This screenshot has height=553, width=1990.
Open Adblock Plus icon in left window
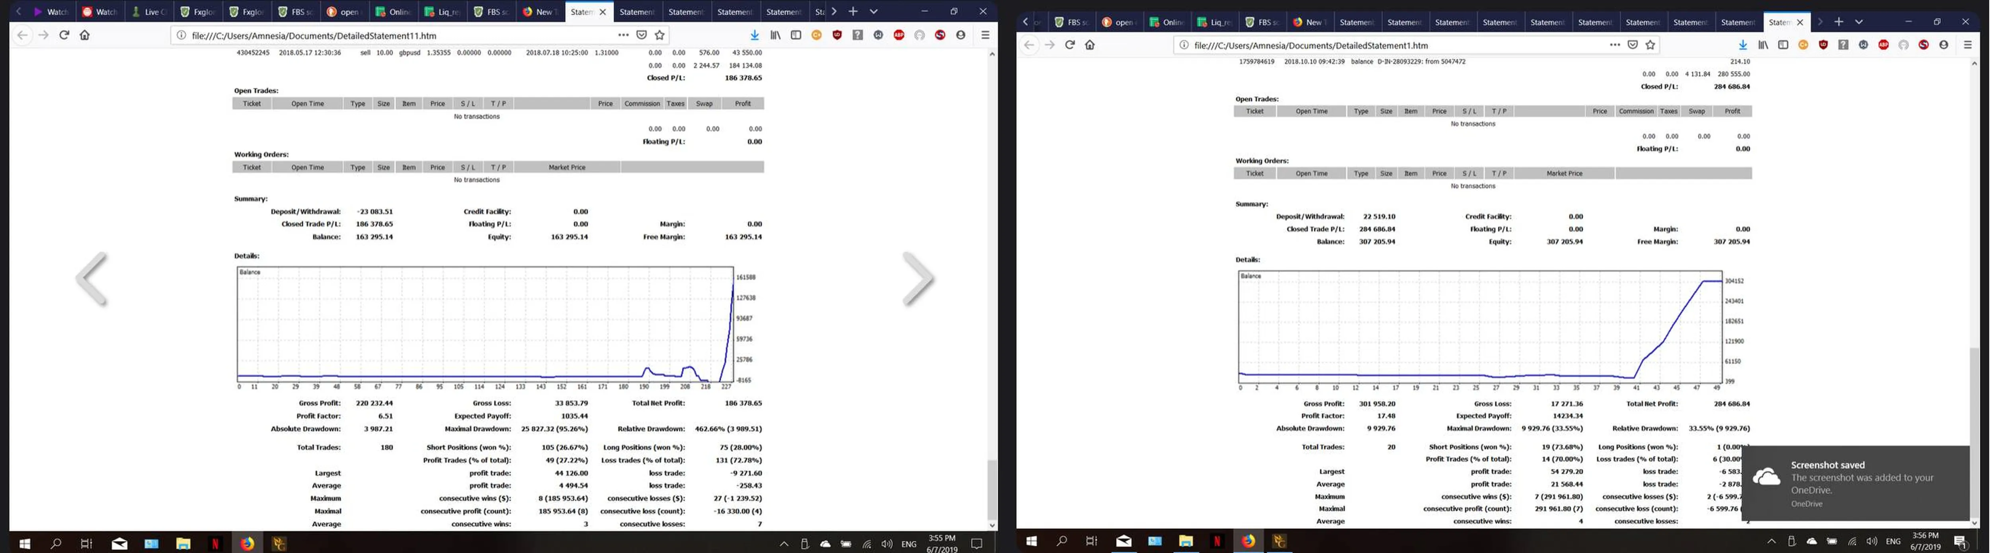(899, 35)
